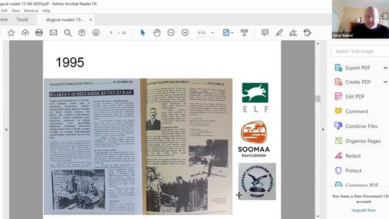The height and width of the screenshot is (219, 389).
Task: Open Redact label in tools panel
Action: click(353, 156)
